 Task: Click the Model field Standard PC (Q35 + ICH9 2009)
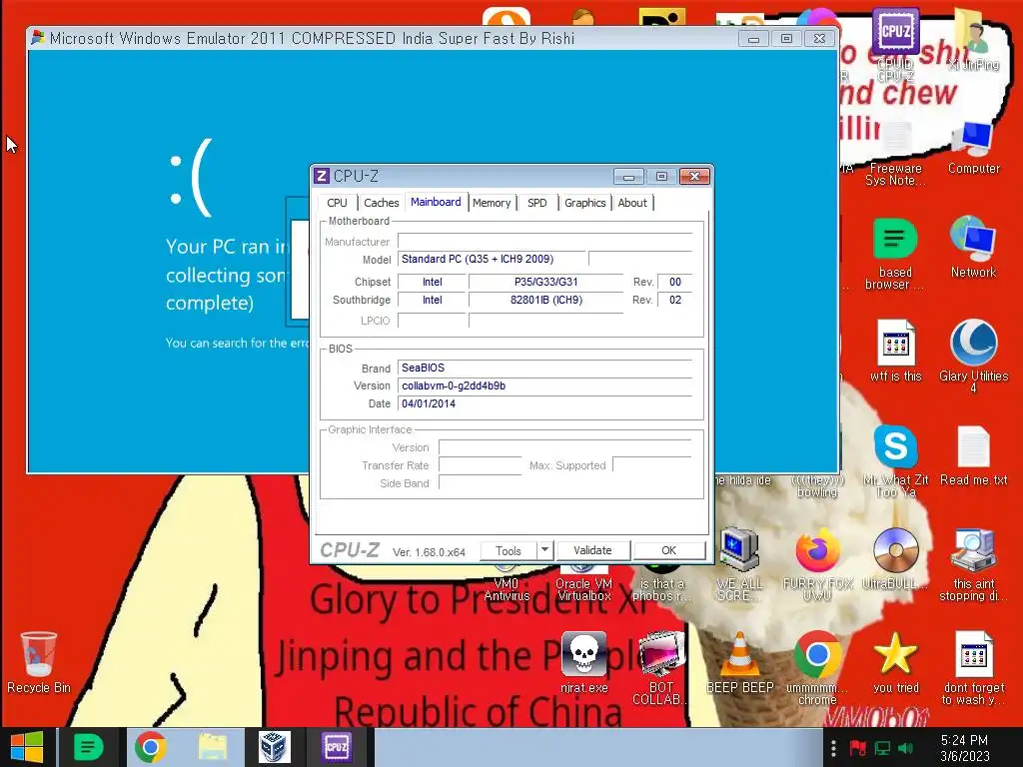click(x=492, y=259)
